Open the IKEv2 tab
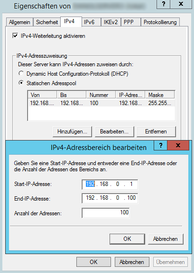The image size is (194, 273). point(111,22)
